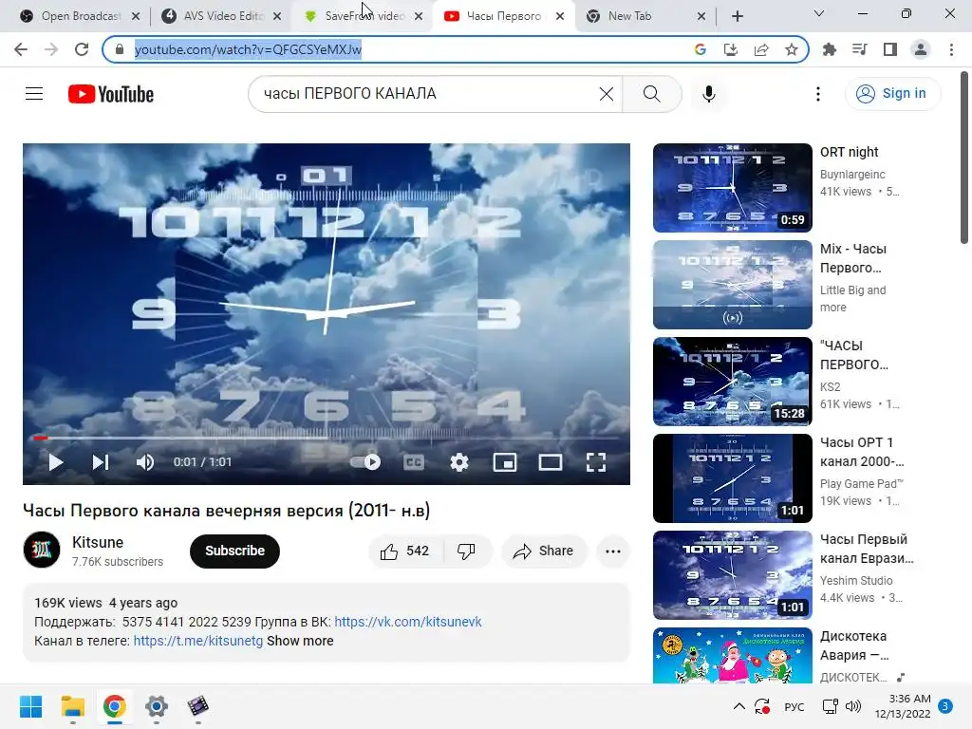Viewport: 972px width, 729px height.
Task: Switch РУС input language
Action: [794, 706]
